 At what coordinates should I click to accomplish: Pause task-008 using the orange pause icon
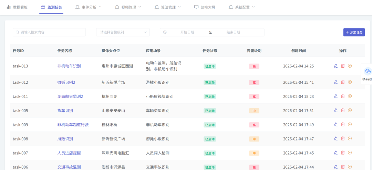350,138
